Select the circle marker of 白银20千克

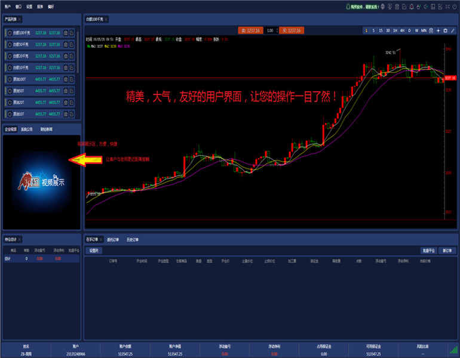click(10, 56)
